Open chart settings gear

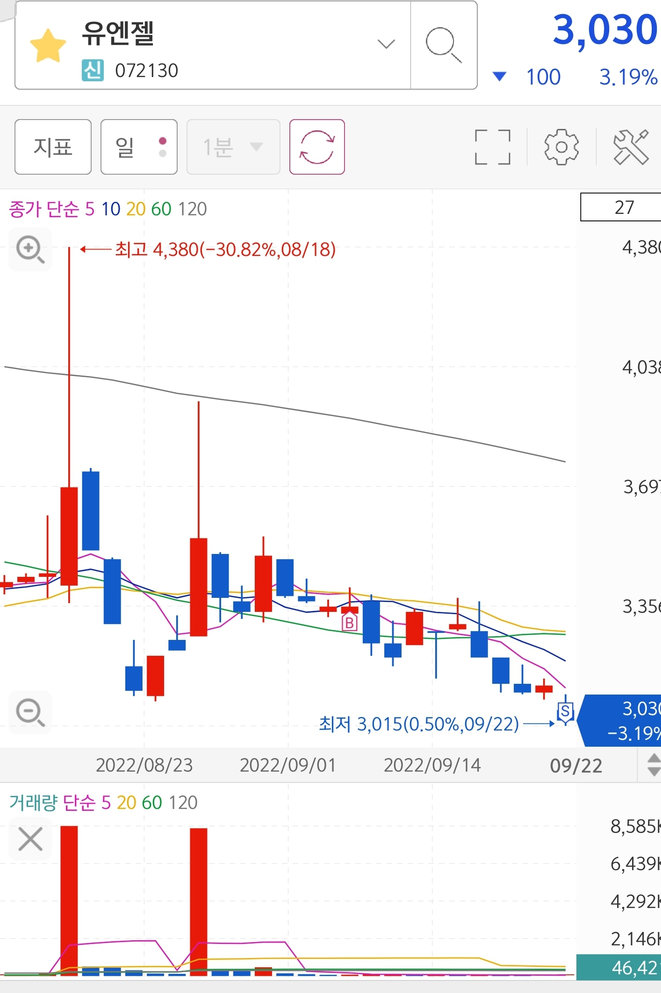coord(561,147)
